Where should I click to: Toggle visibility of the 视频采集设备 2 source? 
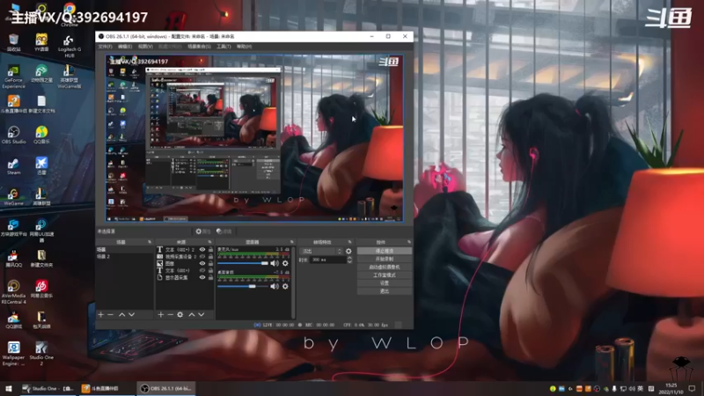pos(202,256)
